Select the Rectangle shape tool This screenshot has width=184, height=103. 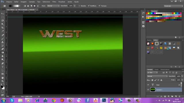(3, 74)
